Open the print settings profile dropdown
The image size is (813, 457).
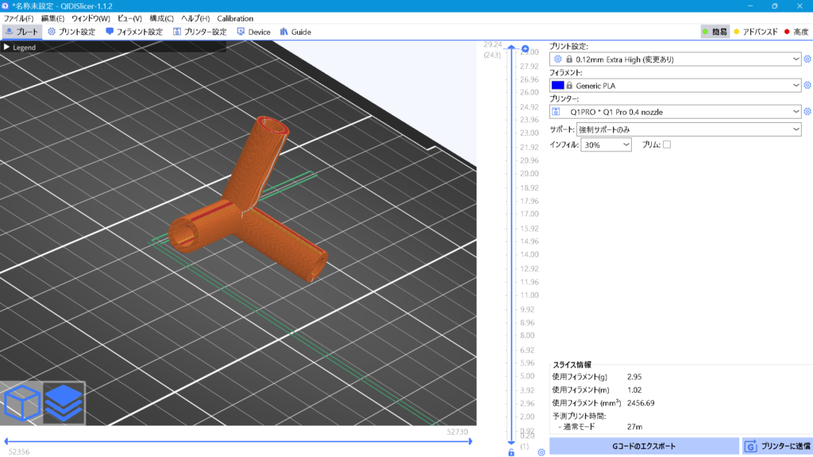click(x=796, y=59)
